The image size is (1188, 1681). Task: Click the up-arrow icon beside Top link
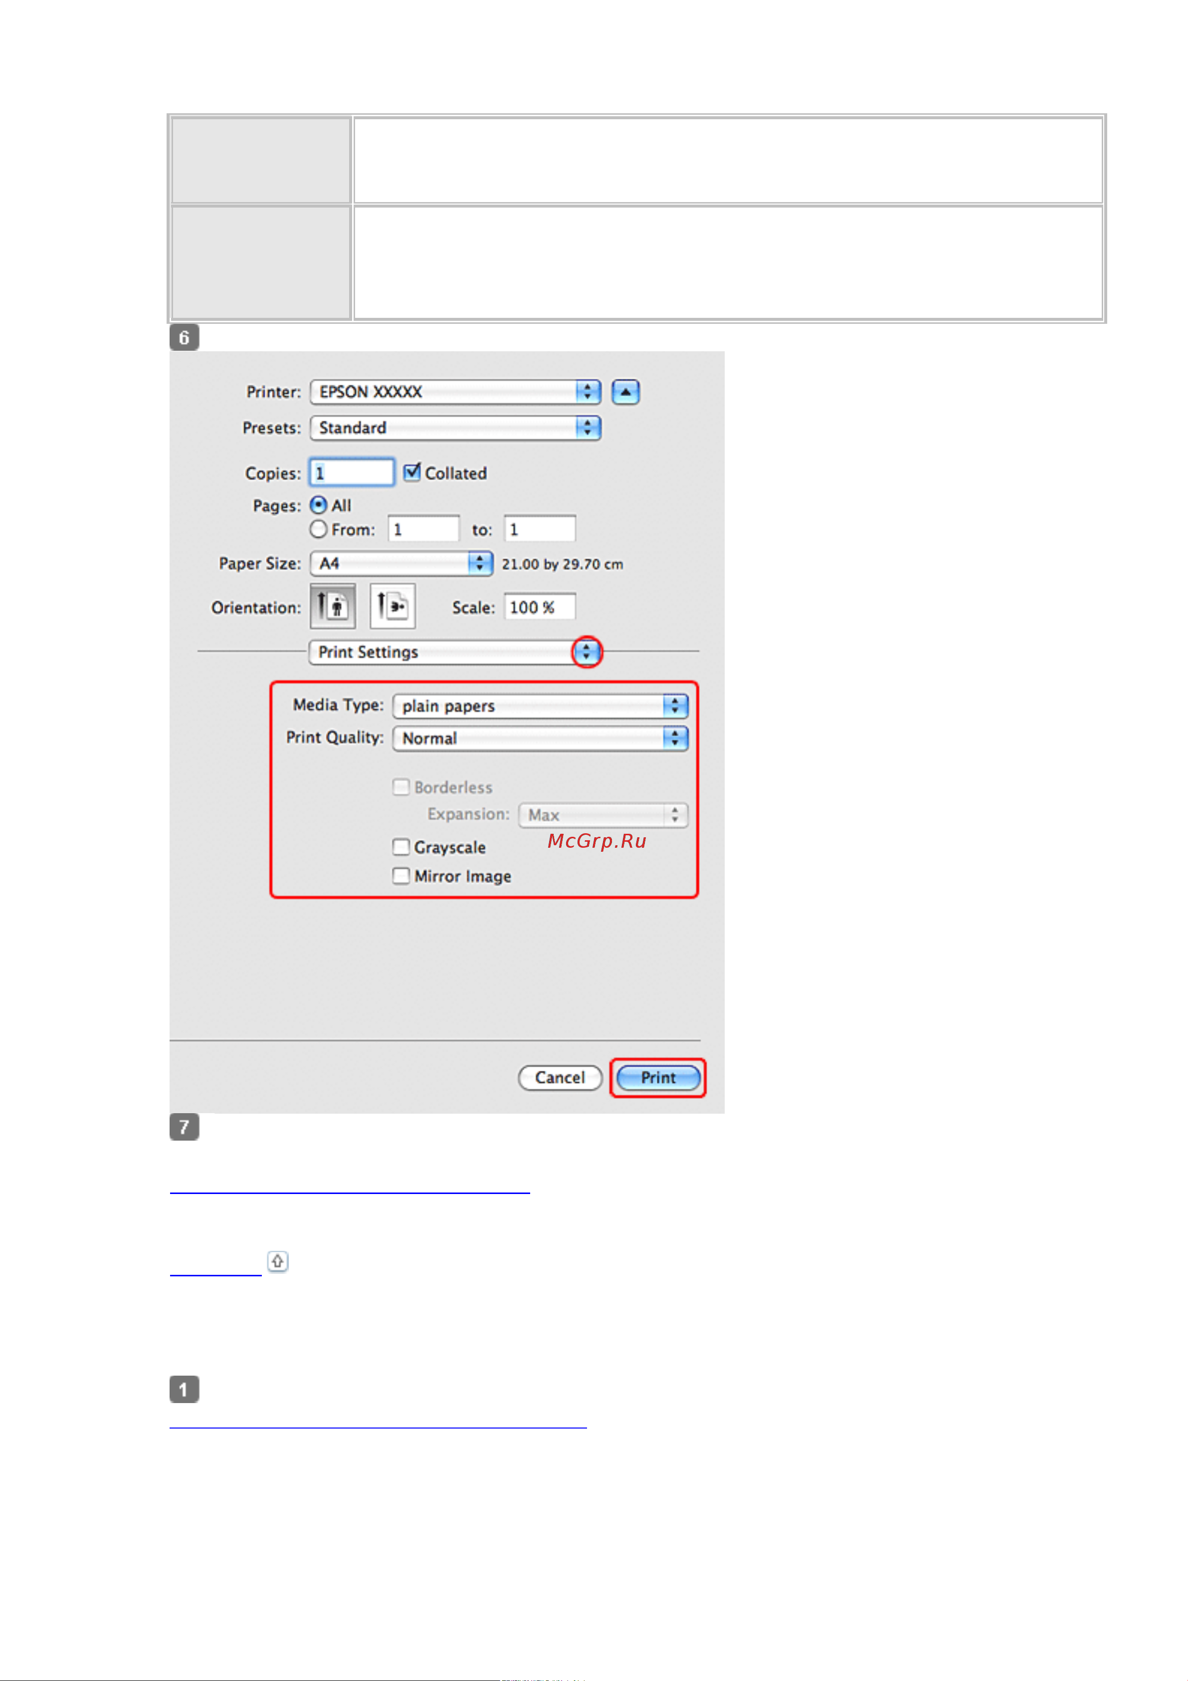pyautogui.click(x=277, y=1261)
